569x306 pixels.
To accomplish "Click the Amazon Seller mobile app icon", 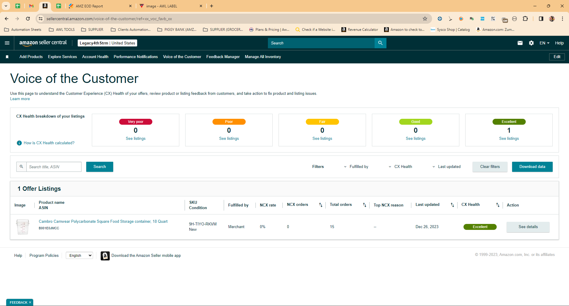I will 105,256.
